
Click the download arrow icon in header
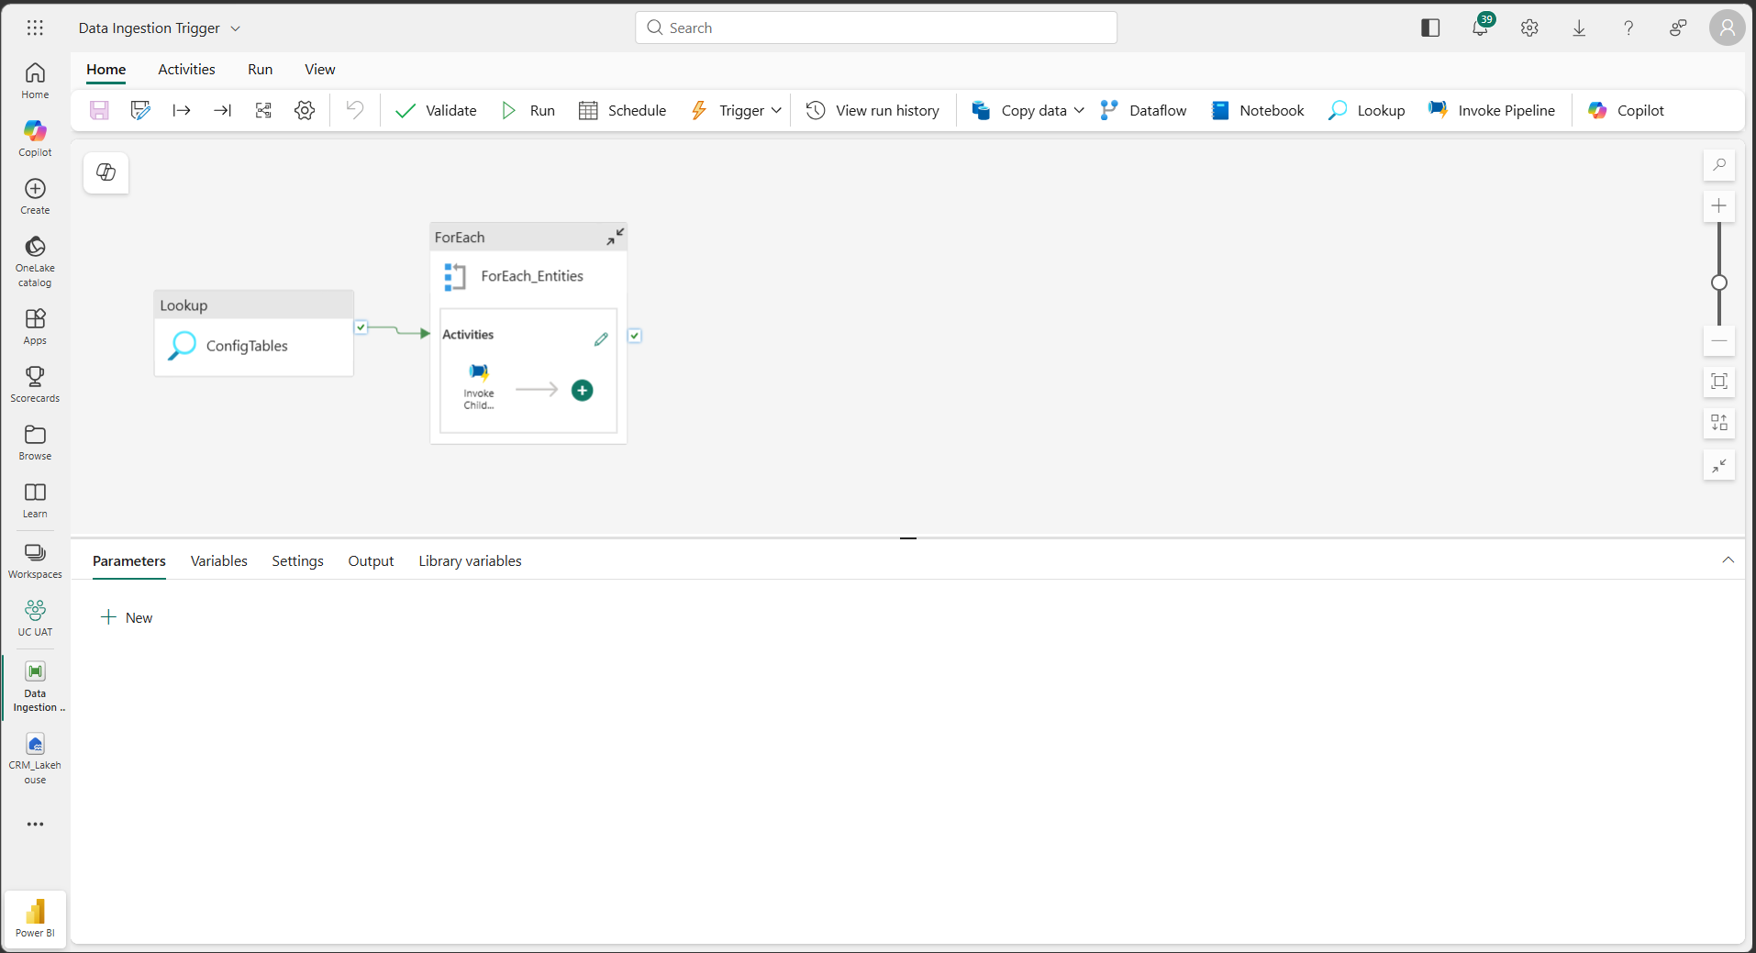(x=1579, y=28)
